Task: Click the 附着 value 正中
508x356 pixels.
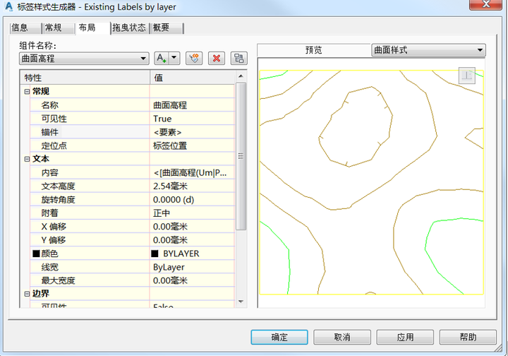Action: 192,213
